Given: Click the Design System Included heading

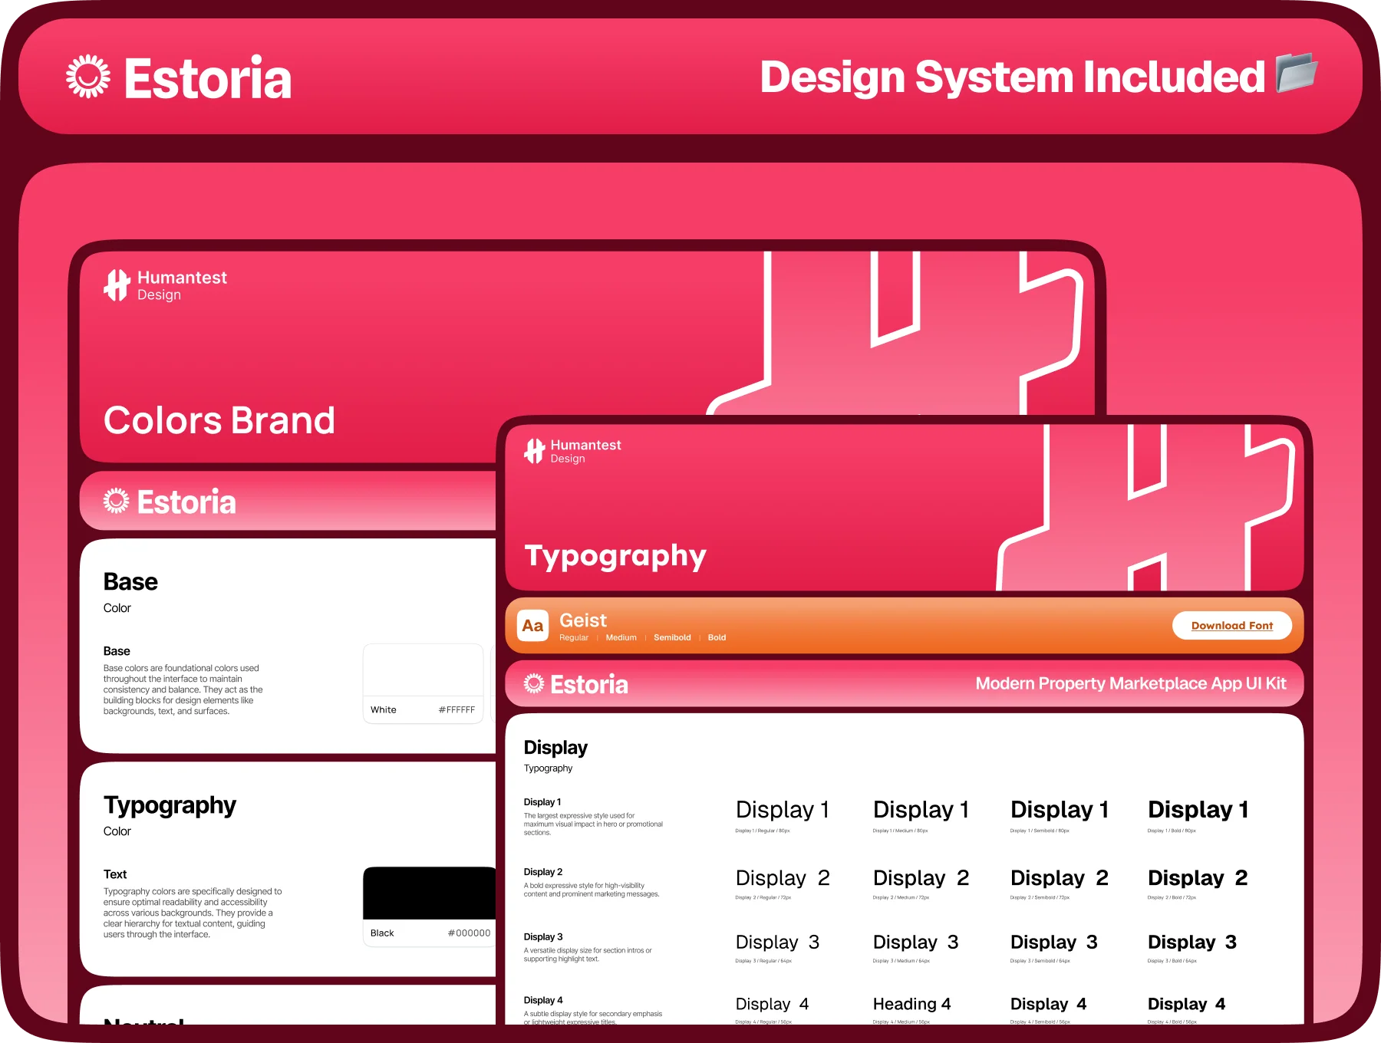Looking at the screenshot, I should (x=1012, y=77).
